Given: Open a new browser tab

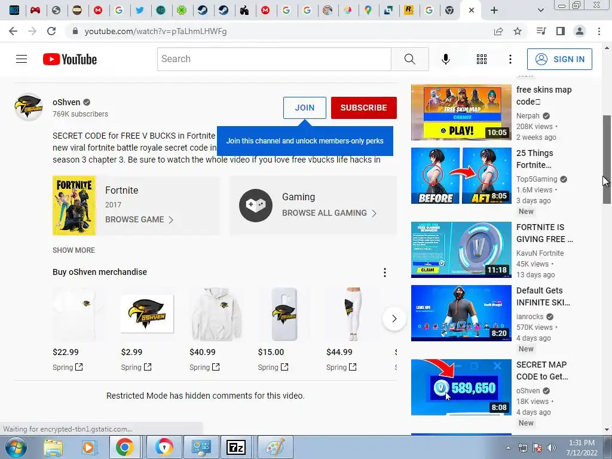Looking at the screenshot, I should 494,10.
